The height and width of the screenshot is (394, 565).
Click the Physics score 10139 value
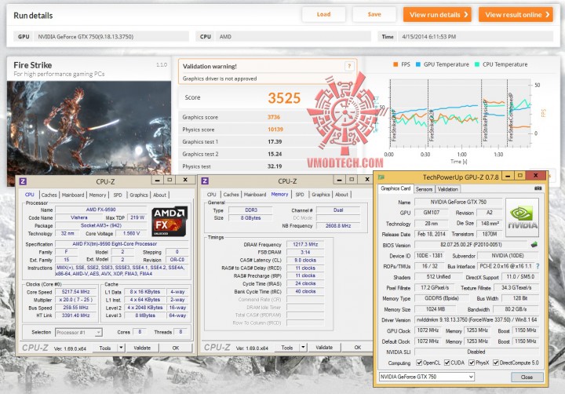pyautogui.click(x=275, y=129)
